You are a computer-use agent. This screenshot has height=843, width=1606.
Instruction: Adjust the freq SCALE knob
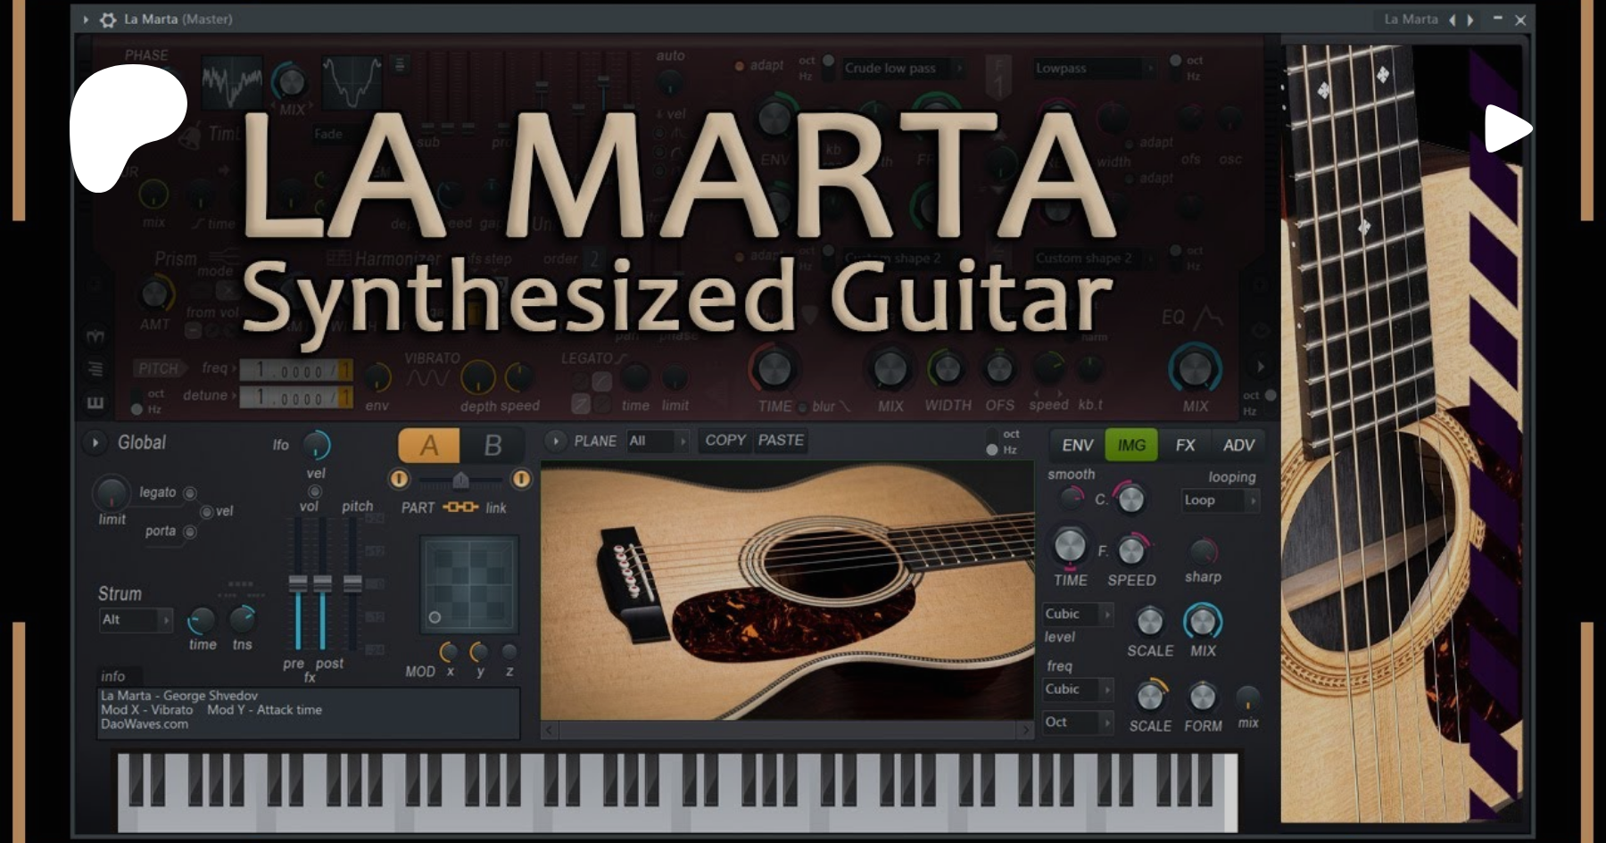(1150, 696)
